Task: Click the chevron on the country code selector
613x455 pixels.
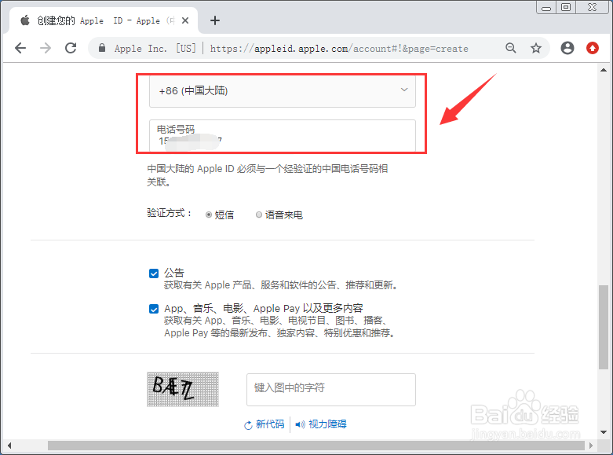Action: pos(404,90)
